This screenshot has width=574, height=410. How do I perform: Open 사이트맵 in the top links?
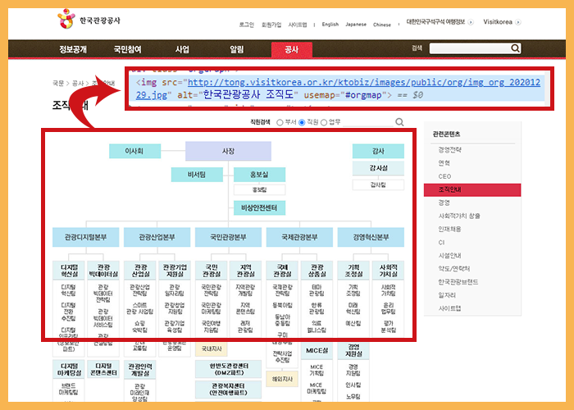click(298, 25)
